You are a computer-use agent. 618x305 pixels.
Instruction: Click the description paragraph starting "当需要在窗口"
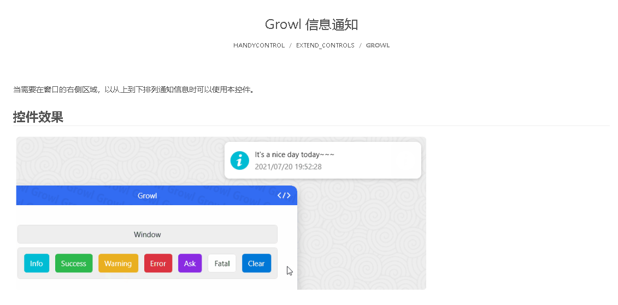pyautogui.click(x=134, y=89)
